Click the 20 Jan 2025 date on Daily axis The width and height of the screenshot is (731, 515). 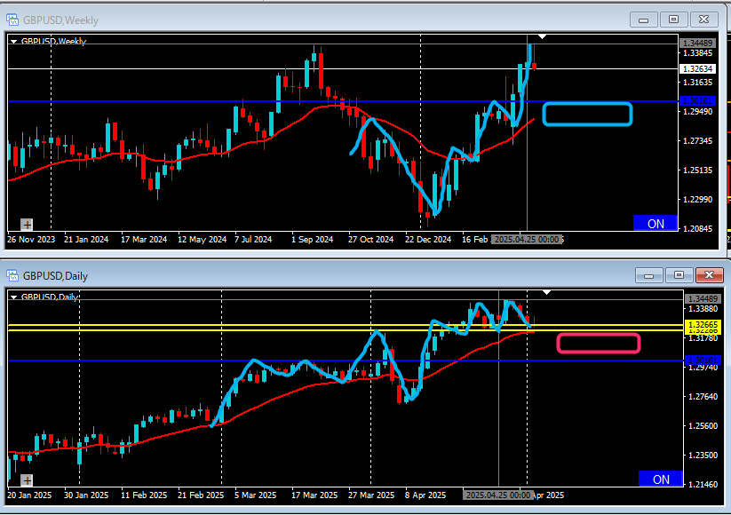29,495
